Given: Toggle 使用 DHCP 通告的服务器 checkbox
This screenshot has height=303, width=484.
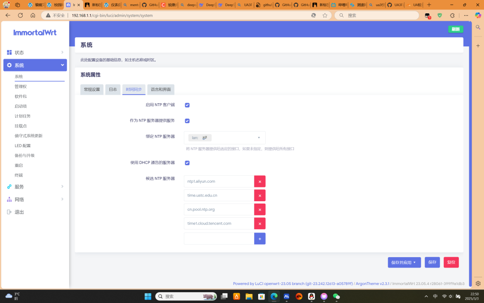Looking at the screenshot, I should point(187,163).
